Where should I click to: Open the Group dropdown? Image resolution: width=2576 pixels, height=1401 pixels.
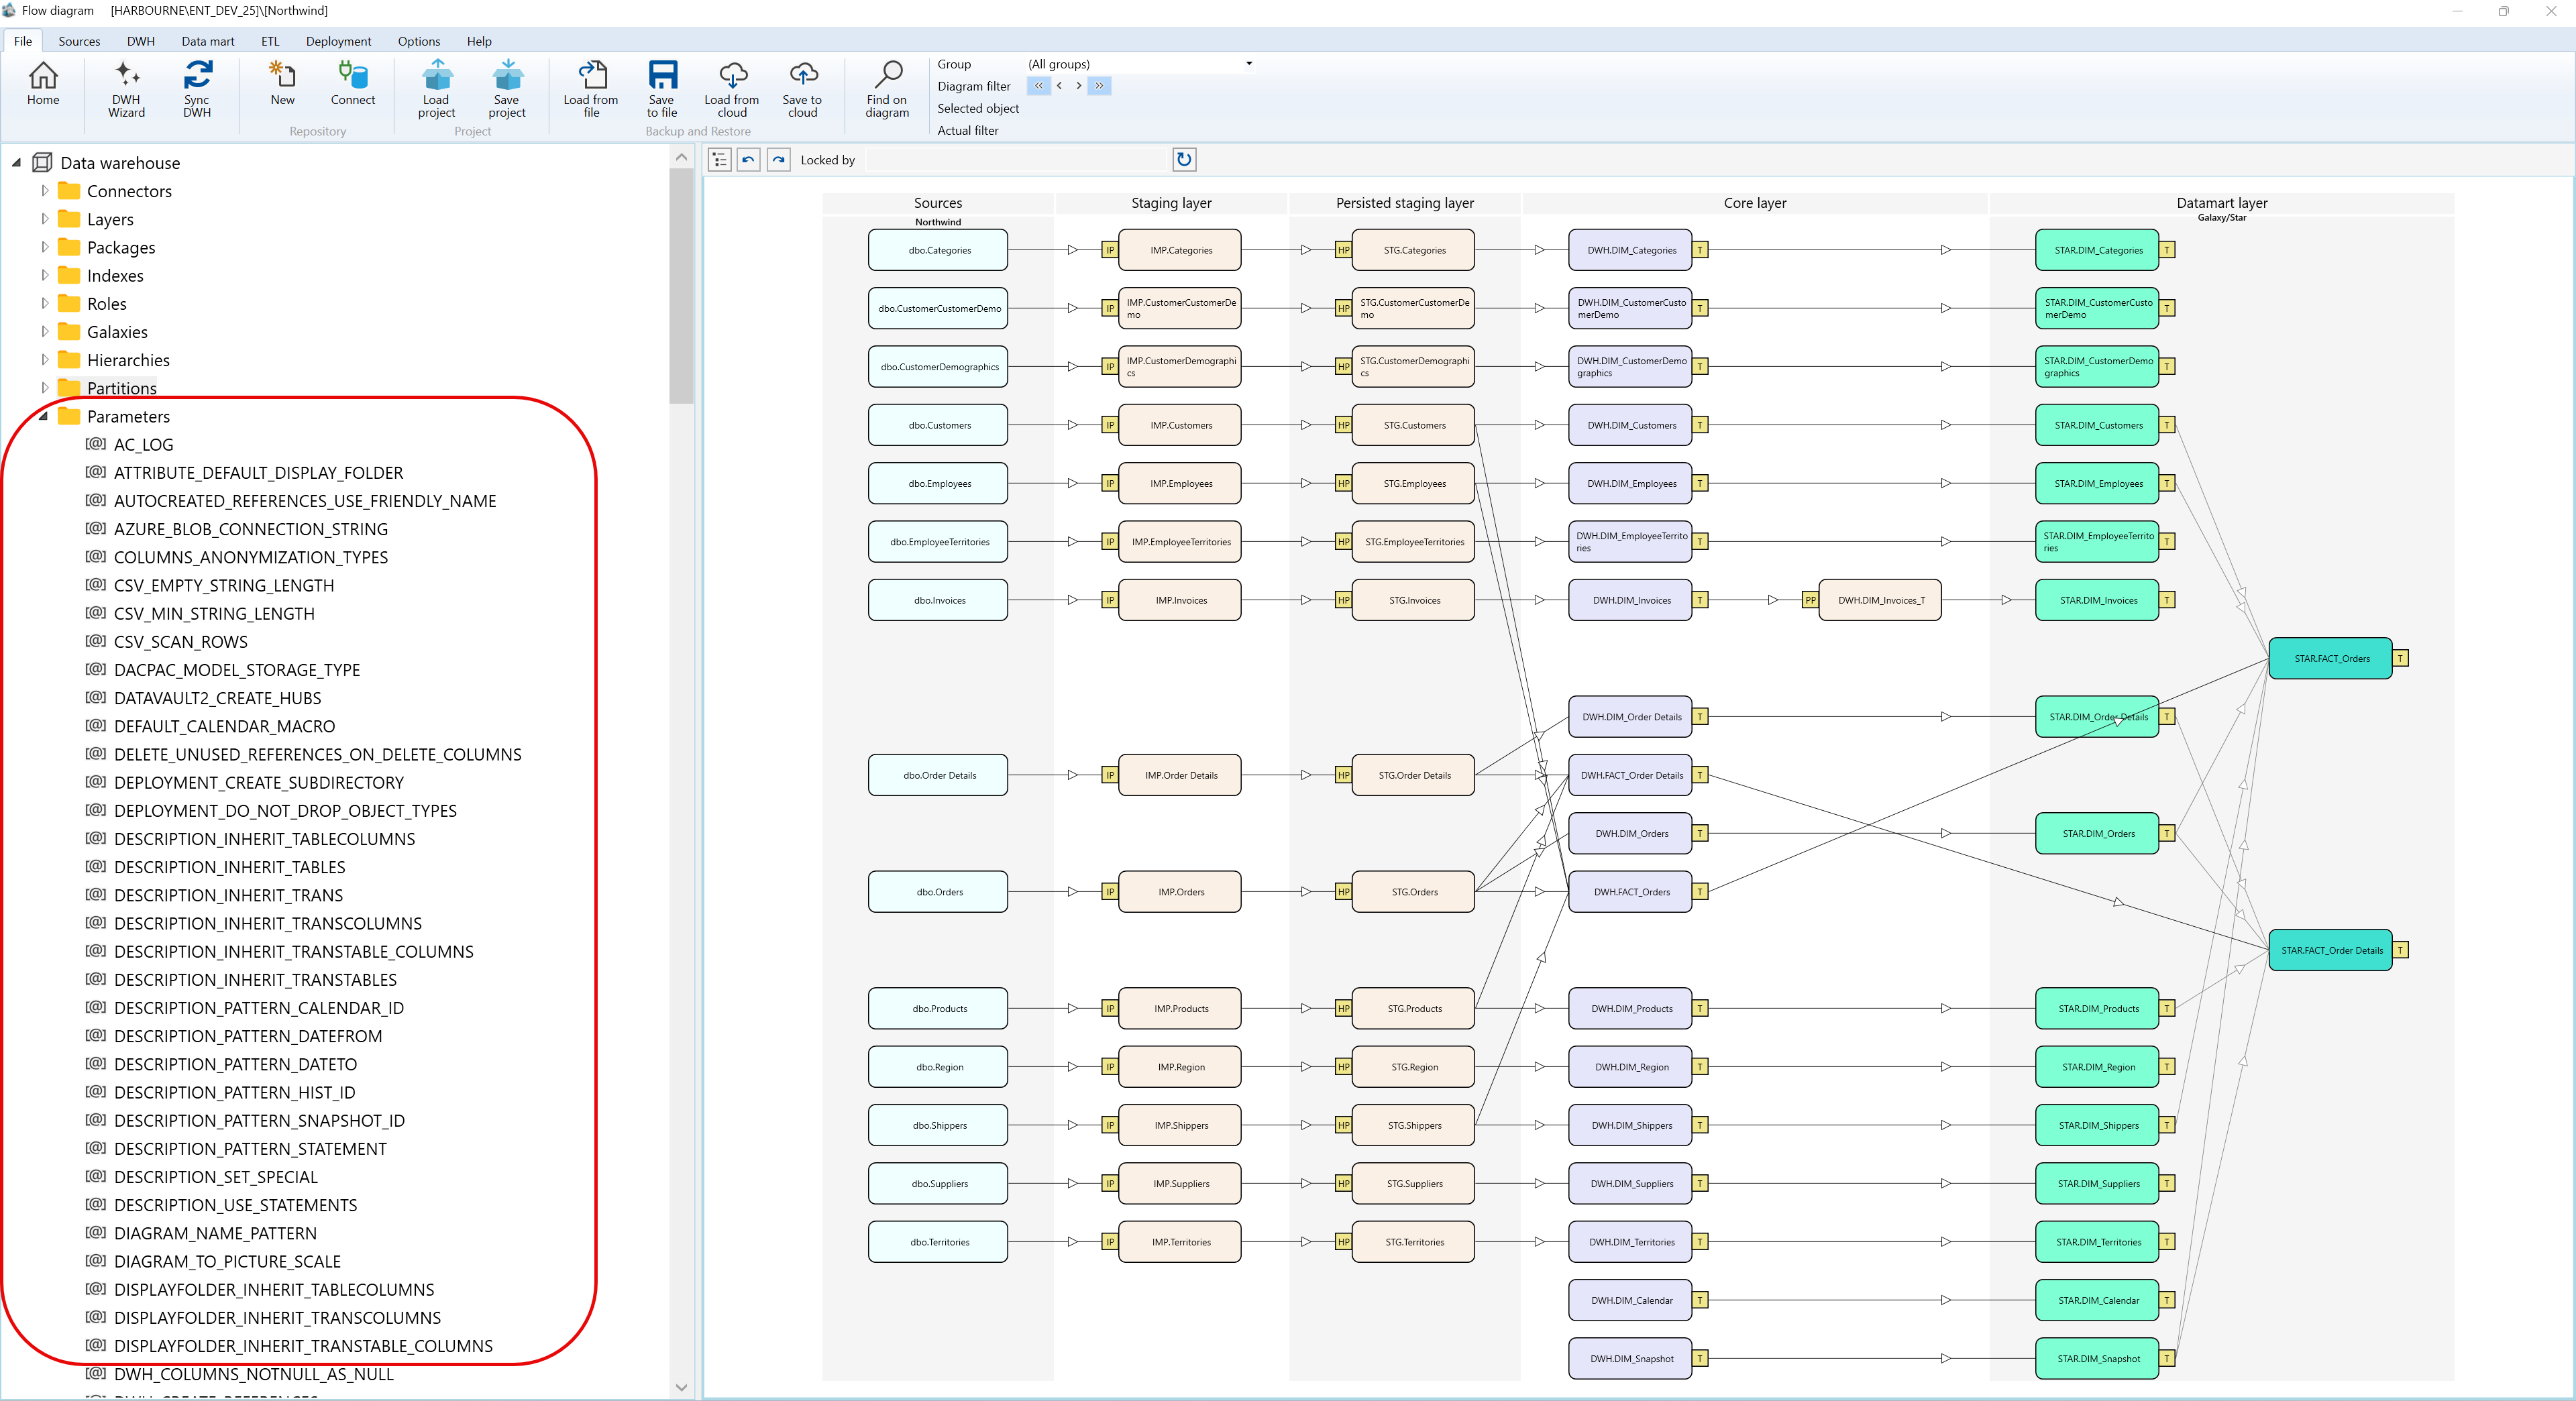click(x=1249, y=64)
